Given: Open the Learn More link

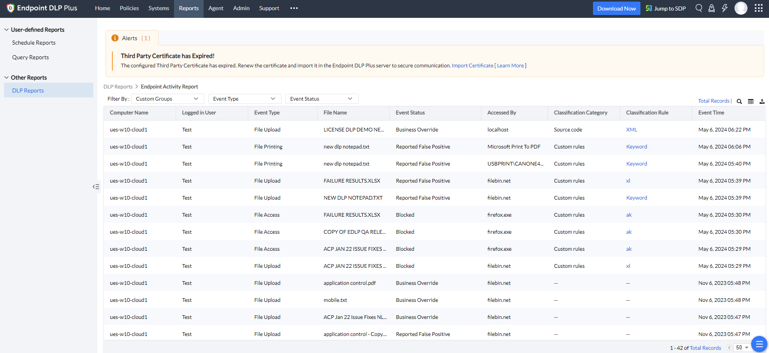Looking at the screenshot, I should click(511, 65).
